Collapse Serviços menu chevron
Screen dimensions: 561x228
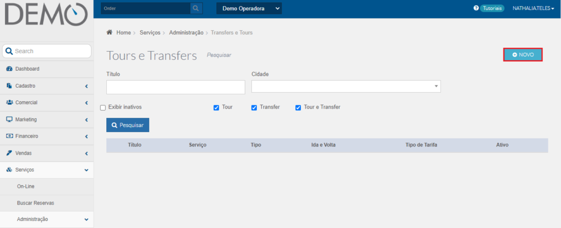coord(86,170)
